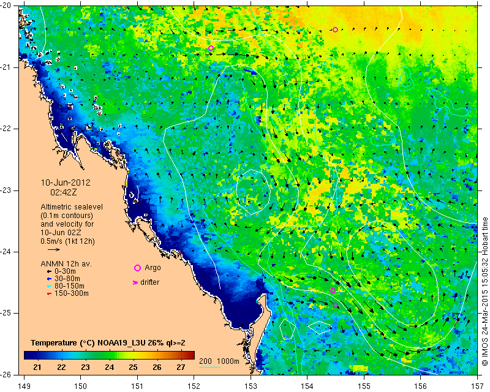Image resolution: width=490 pixels, height=392 pixels.
Task: Click the date label 10-Jun-2012
Action: click(66, 183)
